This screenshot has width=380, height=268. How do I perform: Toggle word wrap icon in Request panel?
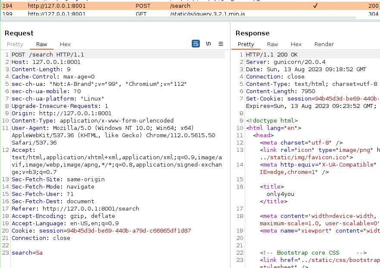point(196,44)
